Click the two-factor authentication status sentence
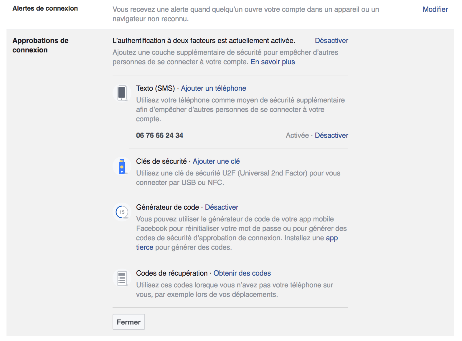This screenshot has width=462, height=341. tap(204, 41)
